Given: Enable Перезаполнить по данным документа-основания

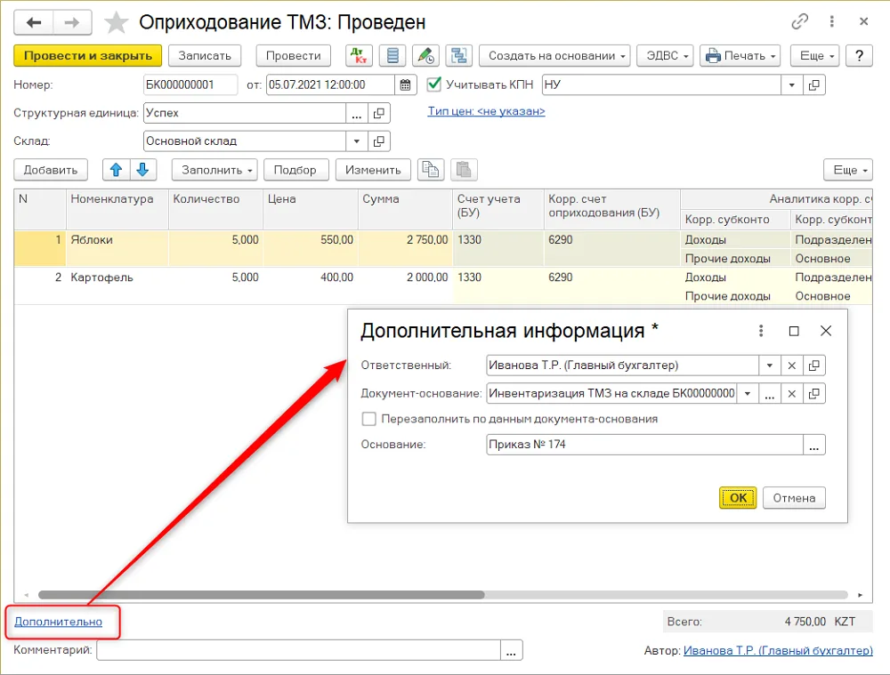Looking at the screenshot, I should 369,419.
